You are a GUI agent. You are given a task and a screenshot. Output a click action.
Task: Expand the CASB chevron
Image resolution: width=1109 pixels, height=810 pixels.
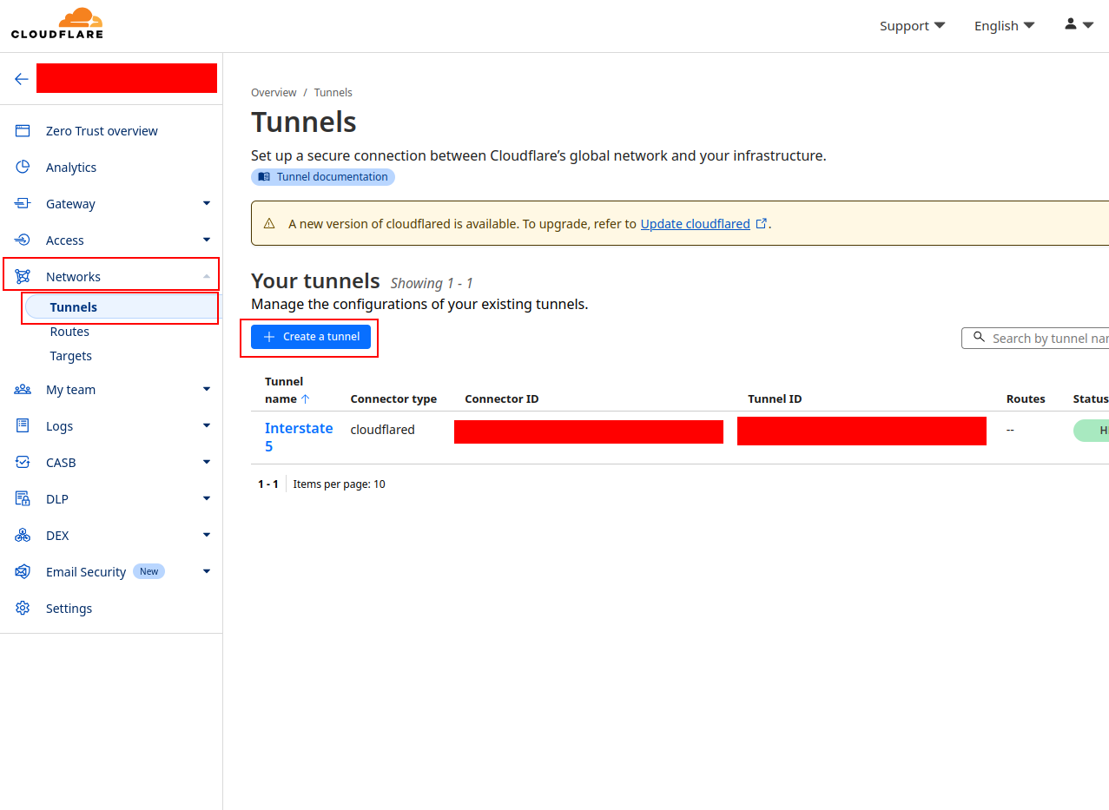(x=207, y=463)
